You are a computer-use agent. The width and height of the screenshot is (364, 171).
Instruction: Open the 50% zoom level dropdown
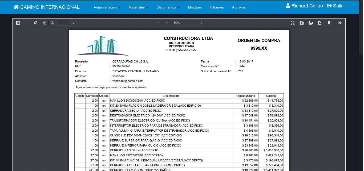(x=188, y=23)
